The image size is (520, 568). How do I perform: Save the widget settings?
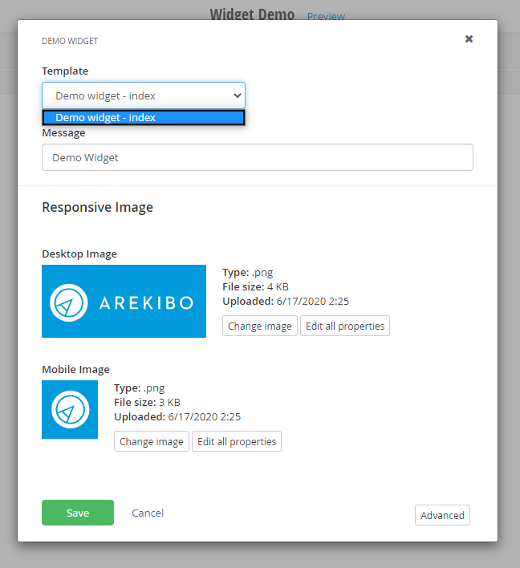click(x=78, y=513)
